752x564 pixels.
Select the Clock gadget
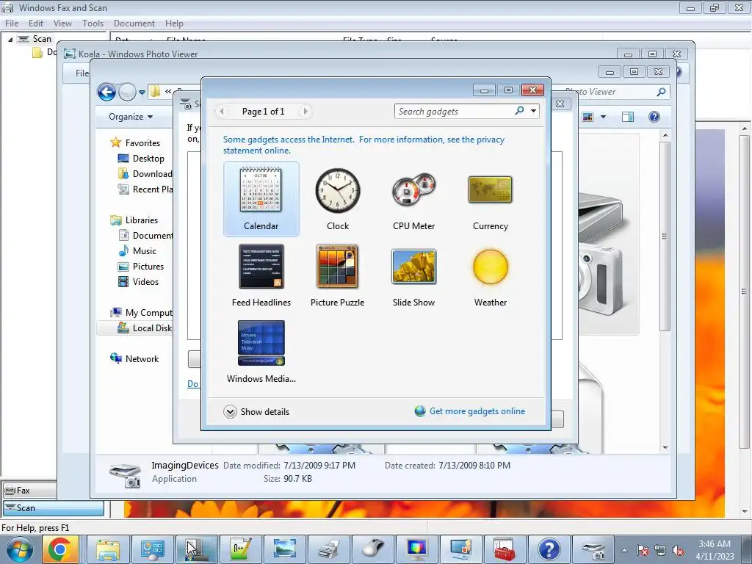click(338, 199)
